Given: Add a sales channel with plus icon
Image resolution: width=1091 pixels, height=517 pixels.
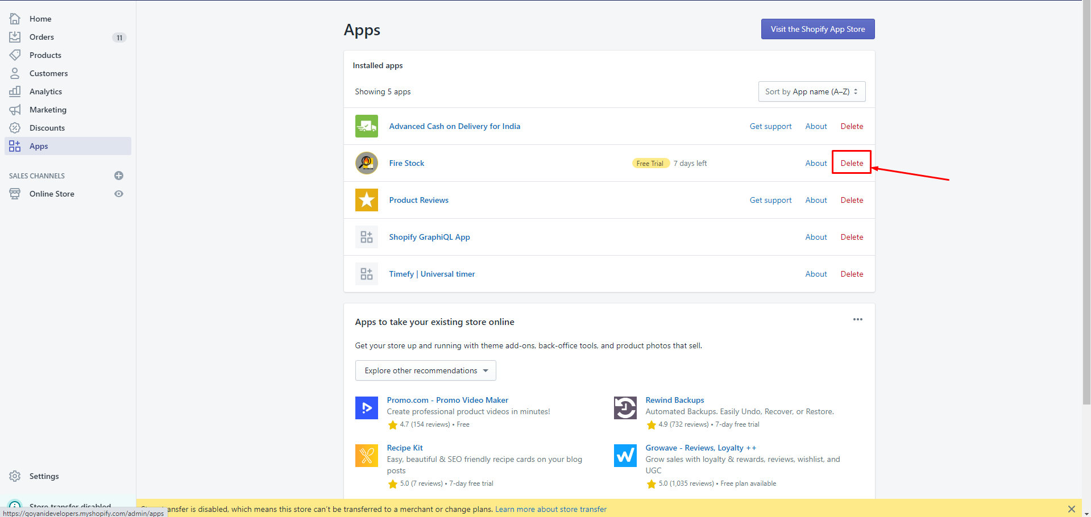Looking at the screenshot, I should (119, 176).
